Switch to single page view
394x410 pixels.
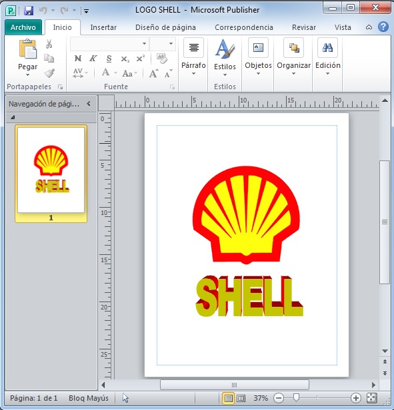click(228, 398)
